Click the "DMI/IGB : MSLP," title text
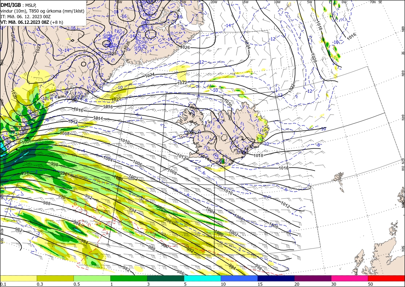405x287 pixels. coord(18,4)
